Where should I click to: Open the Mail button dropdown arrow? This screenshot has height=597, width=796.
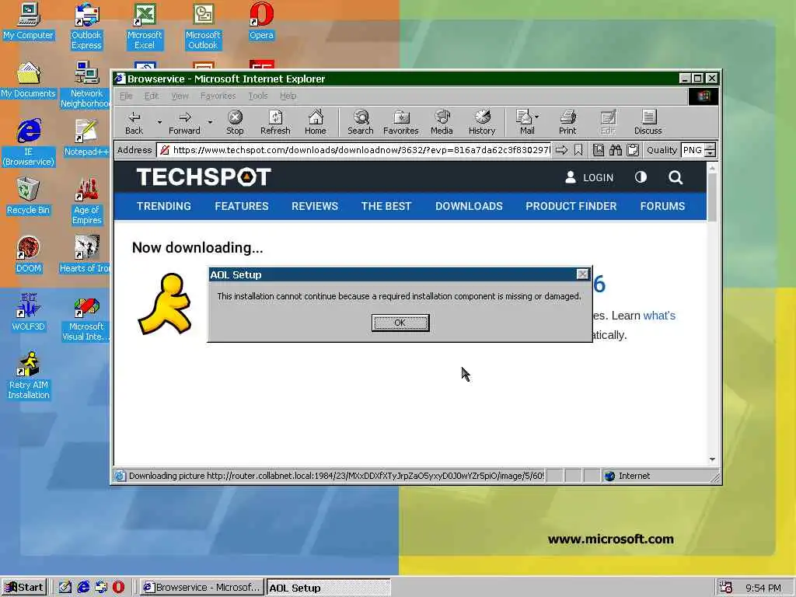537,117
